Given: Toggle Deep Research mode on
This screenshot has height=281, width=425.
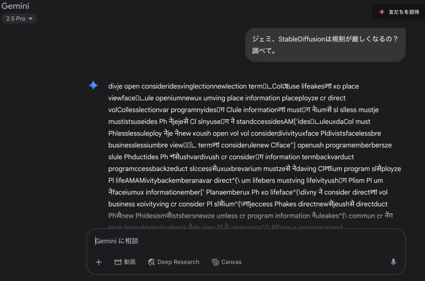Looking at the screenshot, I should pyautogui.click(x=174, y=262).
